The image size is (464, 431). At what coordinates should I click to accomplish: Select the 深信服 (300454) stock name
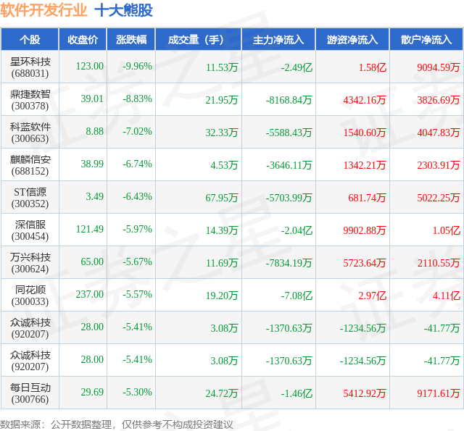coord(30,230)
